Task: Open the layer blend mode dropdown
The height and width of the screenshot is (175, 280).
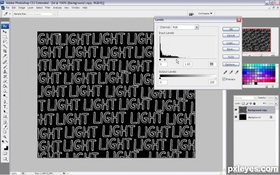Action: (x=245, y=98)
